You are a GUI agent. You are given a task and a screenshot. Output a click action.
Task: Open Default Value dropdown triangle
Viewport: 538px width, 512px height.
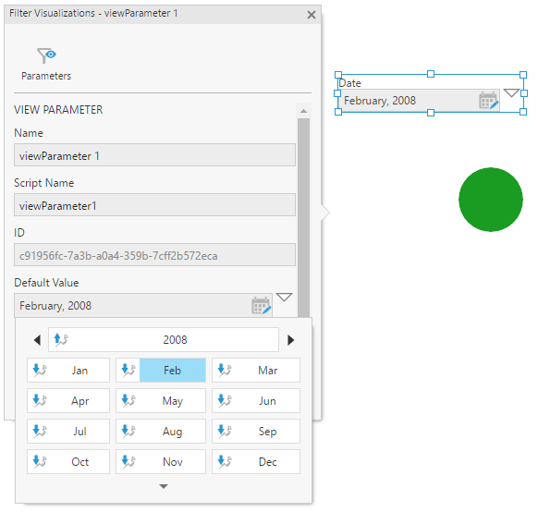pyautogui.click(x=284, y=297)
